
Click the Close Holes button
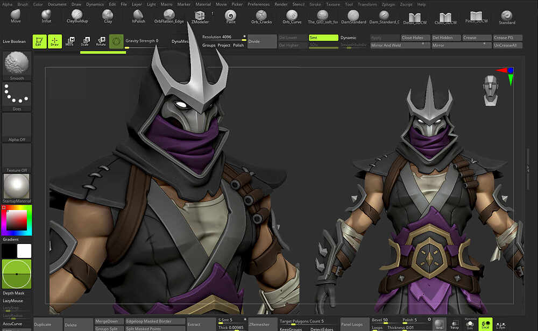point(412,38)
